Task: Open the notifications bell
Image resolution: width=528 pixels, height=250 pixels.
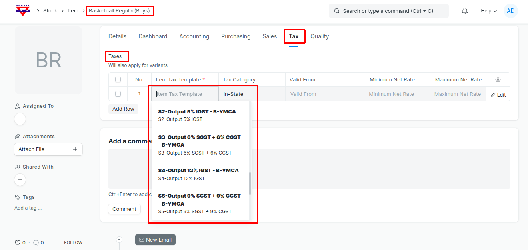Action: tap(464, 11)
